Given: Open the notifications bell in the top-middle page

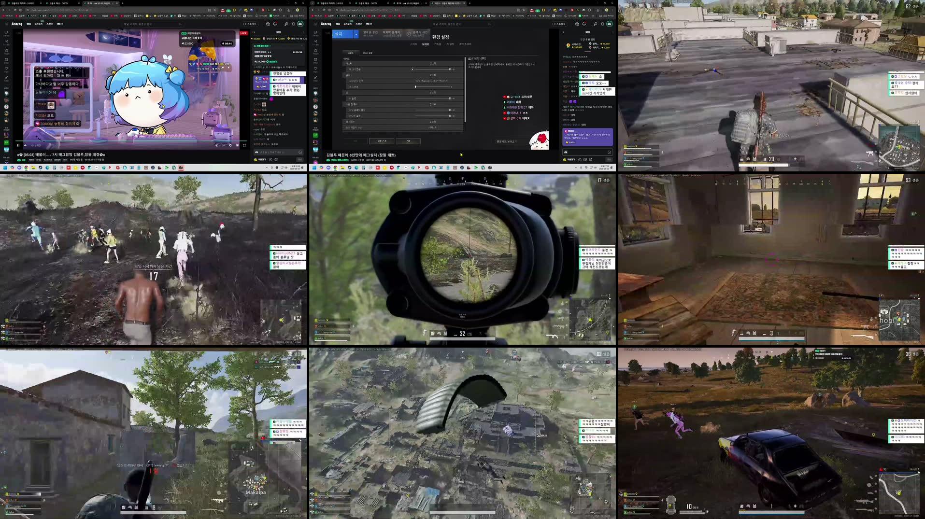Looking at the screenshot, I should pyautogui.click(x=584, y=24).
